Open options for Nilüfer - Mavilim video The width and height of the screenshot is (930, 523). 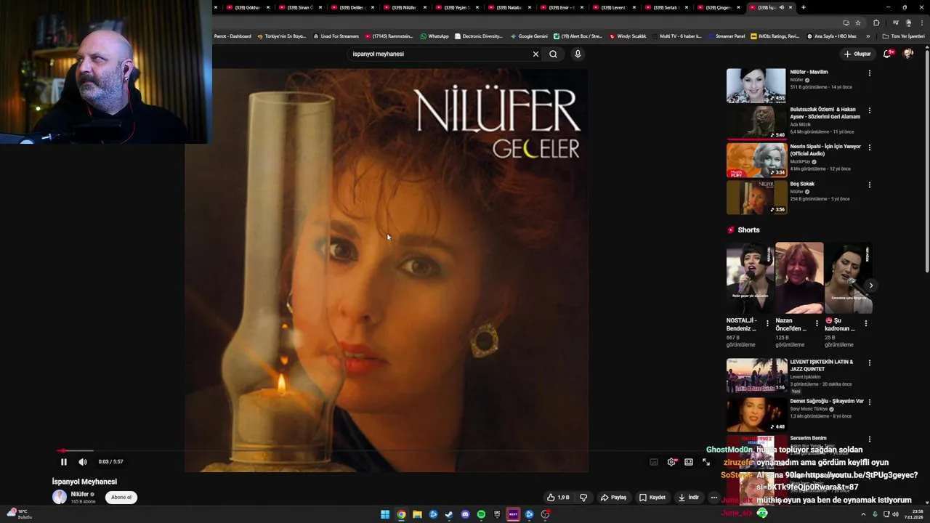point(869,73)
